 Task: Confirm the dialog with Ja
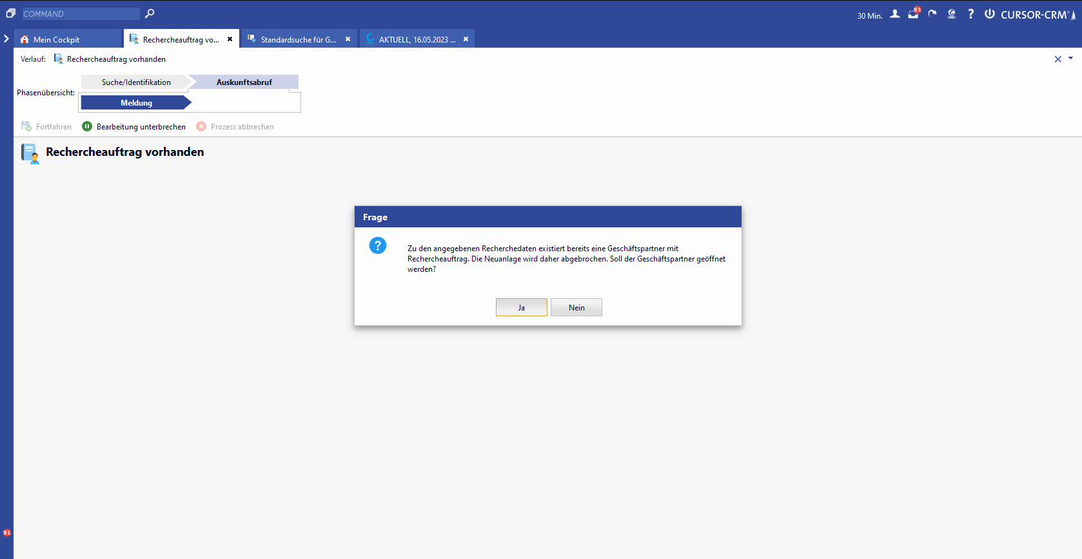521,307
